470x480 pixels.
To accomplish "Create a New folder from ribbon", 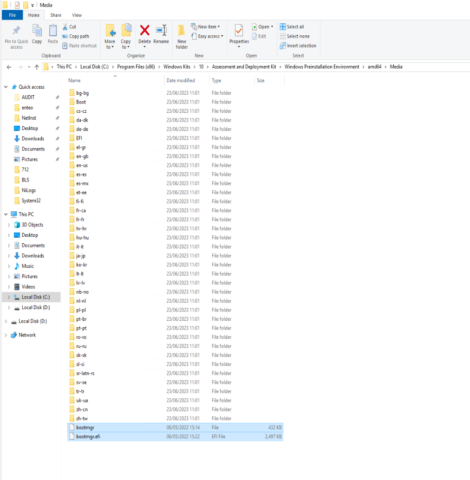I will [182, 32].
